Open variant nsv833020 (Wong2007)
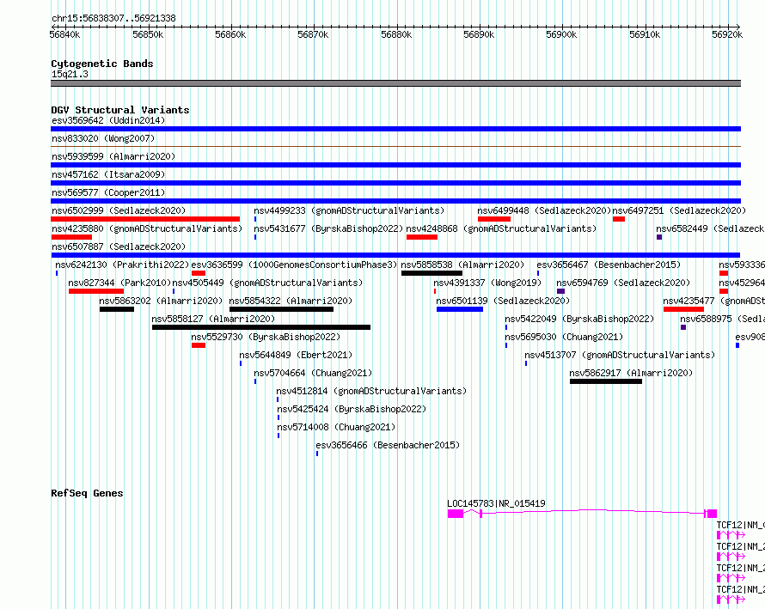Viewport: 765px width, 609px height. point(103,138)
